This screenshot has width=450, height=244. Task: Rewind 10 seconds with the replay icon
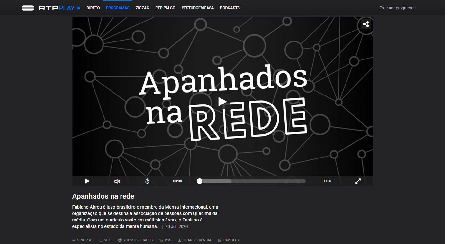click(147, 181)
